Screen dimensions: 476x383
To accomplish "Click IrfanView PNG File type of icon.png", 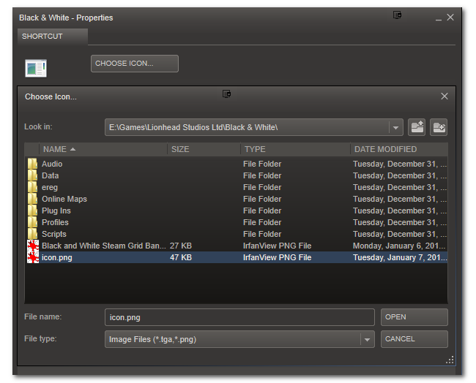I will click(277, 257).
